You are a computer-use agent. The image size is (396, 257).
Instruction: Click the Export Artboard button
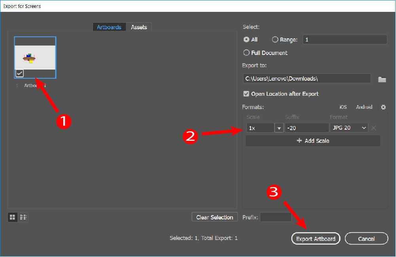coord(316,238)
